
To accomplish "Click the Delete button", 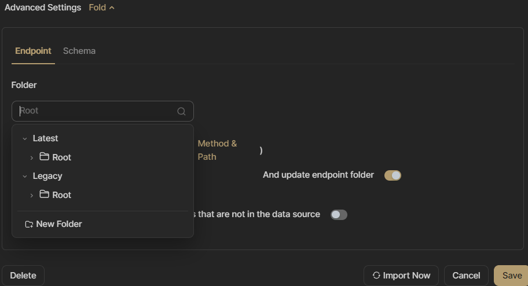I will [23, 275].
